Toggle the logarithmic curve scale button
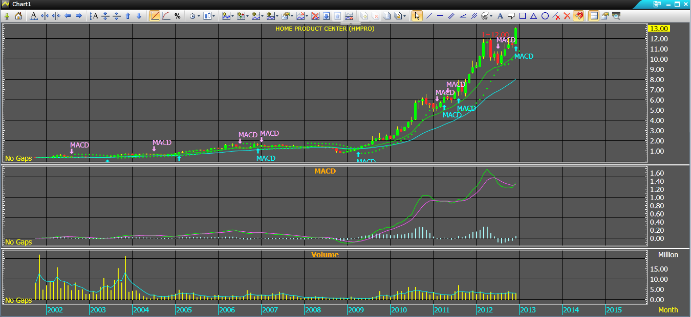Viewport: 691px width, 317px height. (166, 16)
